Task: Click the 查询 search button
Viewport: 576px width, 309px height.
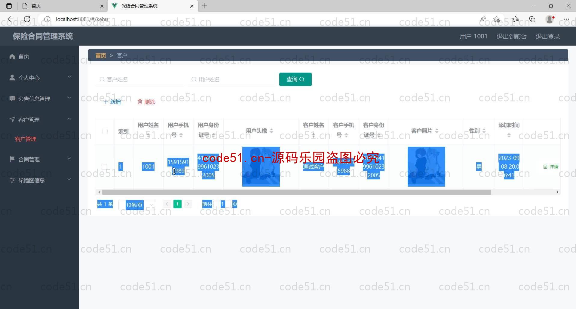Action: [x=296, y=79]
